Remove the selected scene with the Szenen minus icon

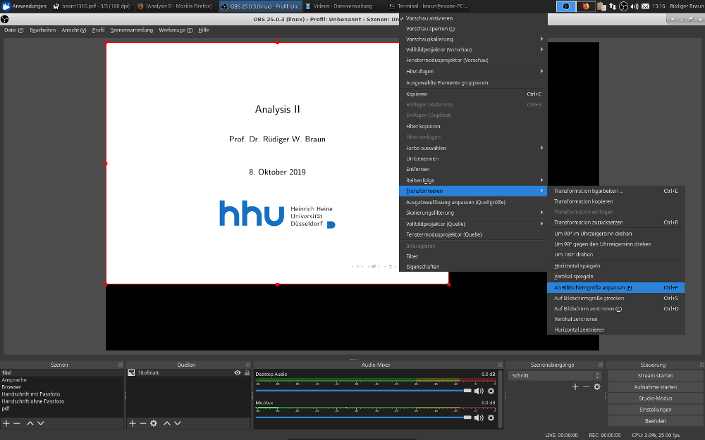pyautogui.click(x=17, y=423)
